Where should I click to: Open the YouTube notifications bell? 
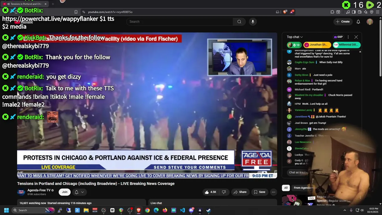358,21
